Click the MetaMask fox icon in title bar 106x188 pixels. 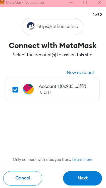click(2, 2)
